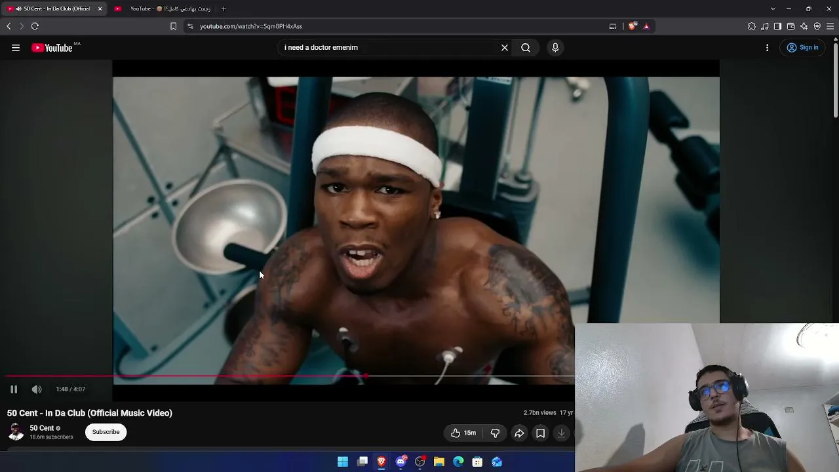The width and height of the screenshot is (839, 472).
Task: Like the In Da Club video
Action: [x=463, y=433]
